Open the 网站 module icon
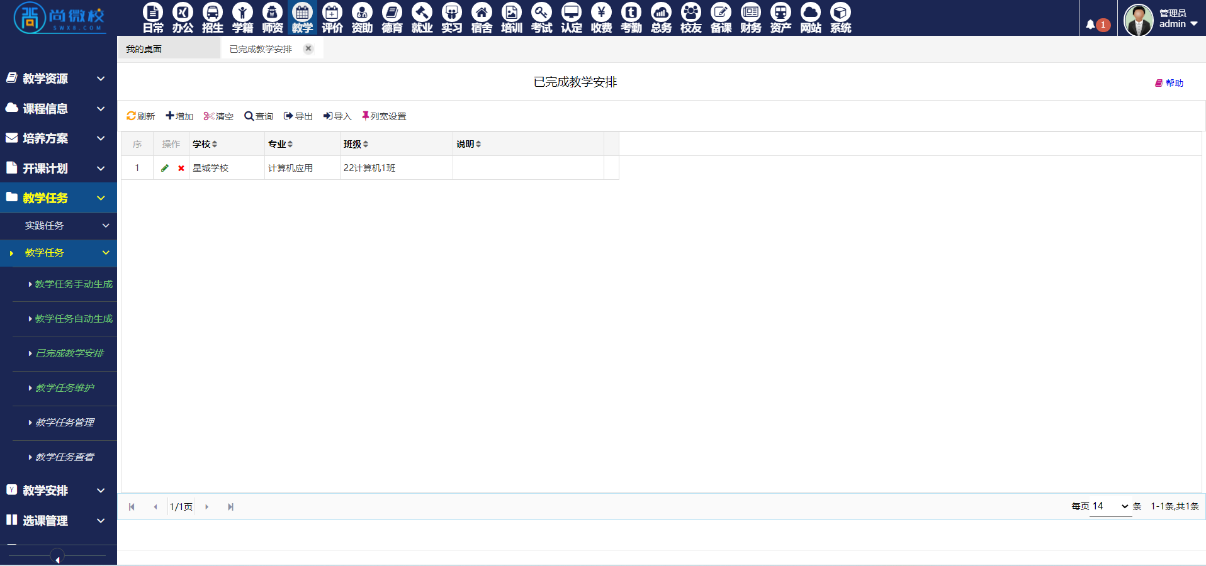Viewport: 1206px width, 566px height. [811, 18]
